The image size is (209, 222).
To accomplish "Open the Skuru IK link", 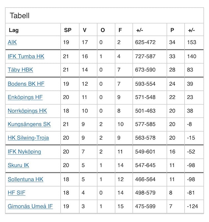I will (x=18, y=165).
